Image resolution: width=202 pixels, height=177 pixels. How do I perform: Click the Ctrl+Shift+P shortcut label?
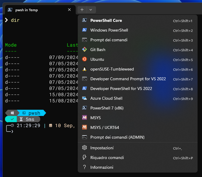[x=183, y=158]
